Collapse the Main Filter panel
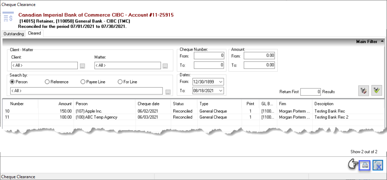This screenshot has height=180, width=387. coord(382,42)
